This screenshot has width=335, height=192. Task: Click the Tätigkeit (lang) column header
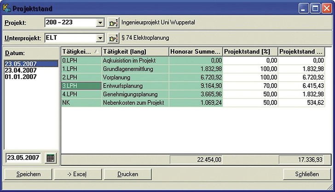(x=135, y=51)
